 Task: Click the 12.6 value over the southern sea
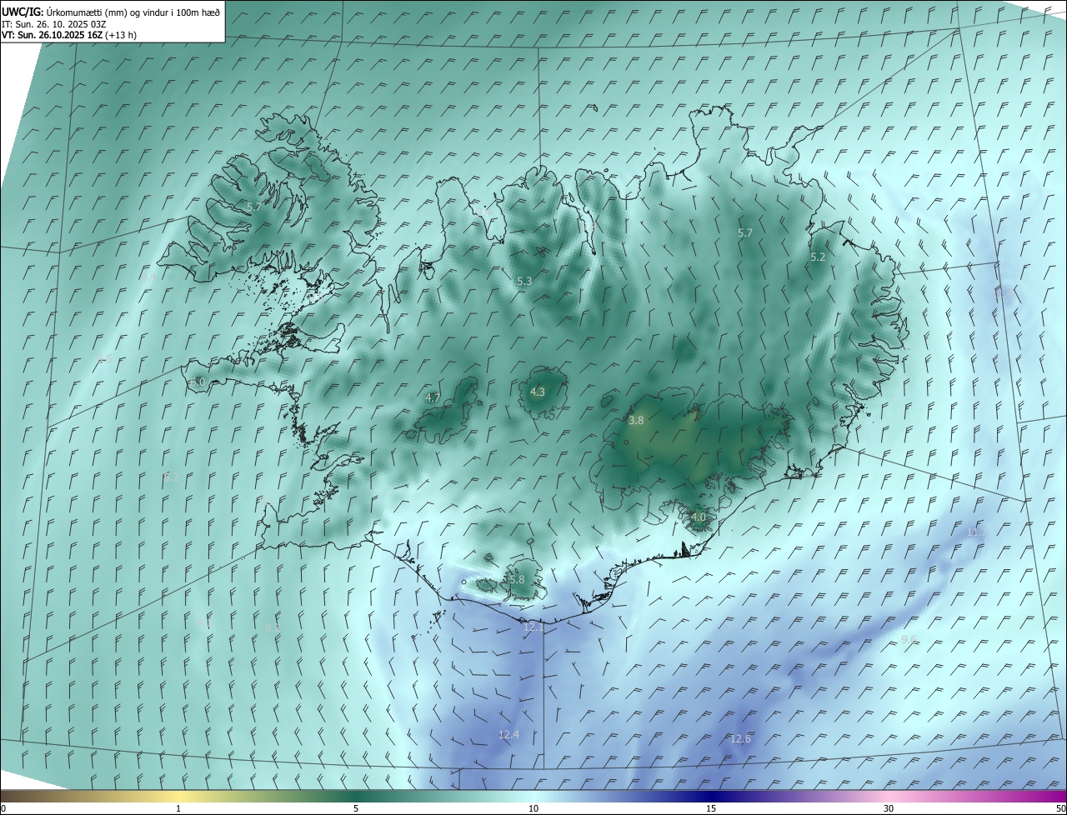[740, 739]
